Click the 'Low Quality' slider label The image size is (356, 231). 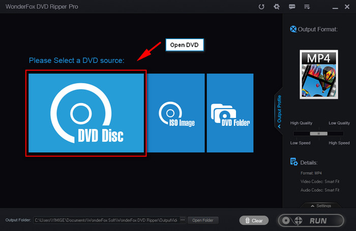(339, 123)
